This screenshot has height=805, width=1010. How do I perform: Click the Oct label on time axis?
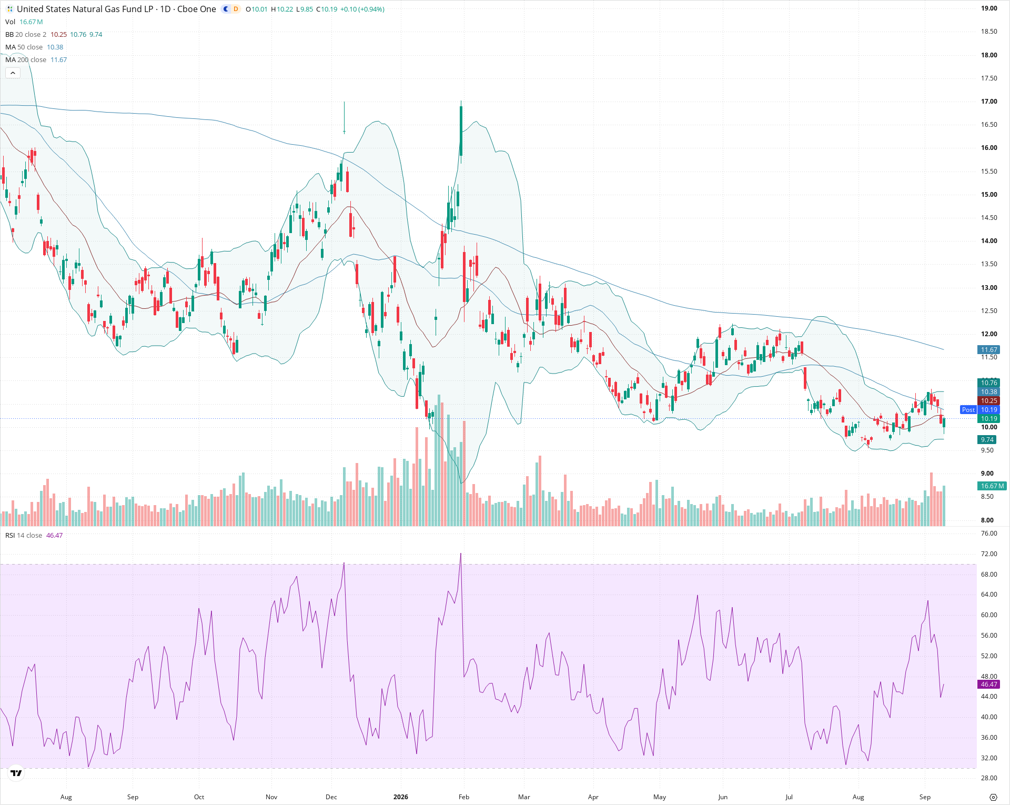pyautogui.click(x=199, y=797)
